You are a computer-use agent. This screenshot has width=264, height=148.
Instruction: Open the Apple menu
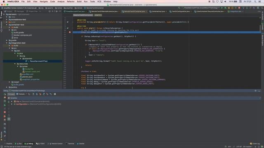pos(4,2)
